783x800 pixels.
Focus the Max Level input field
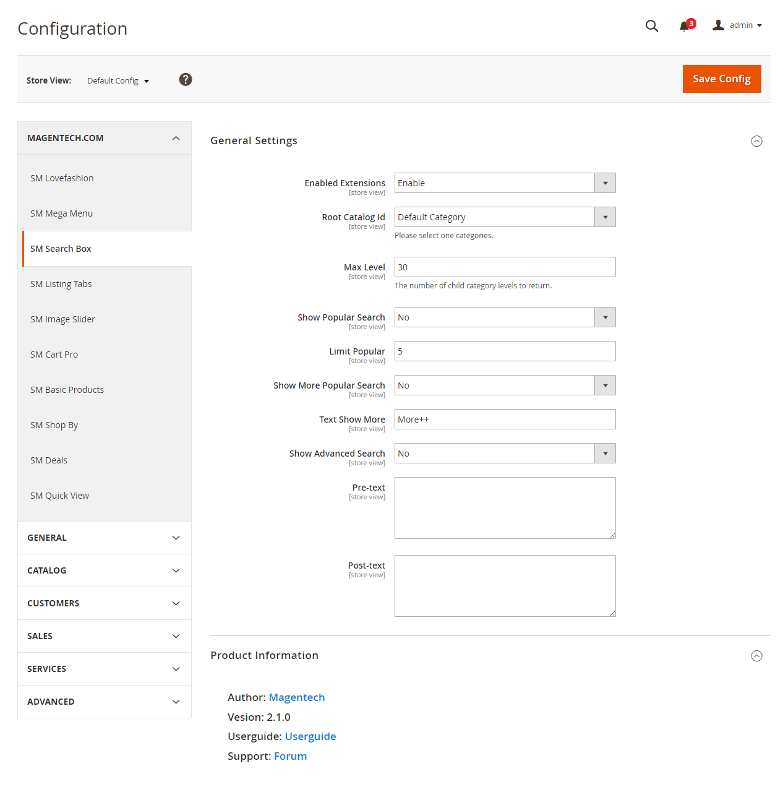click(505, 267)
